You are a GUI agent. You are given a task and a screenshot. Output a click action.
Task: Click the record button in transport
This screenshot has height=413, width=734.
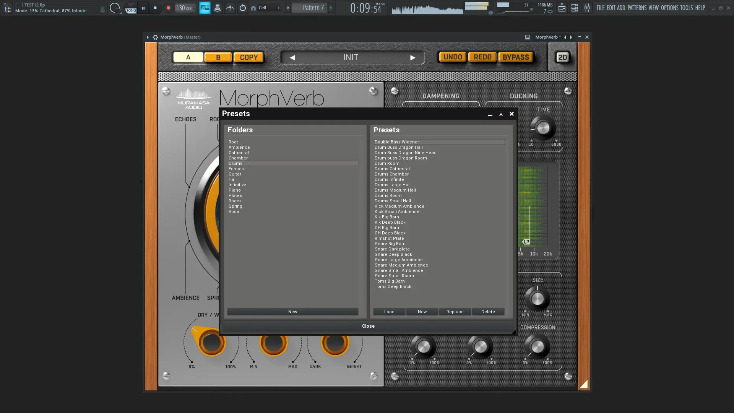click(168, 8)
